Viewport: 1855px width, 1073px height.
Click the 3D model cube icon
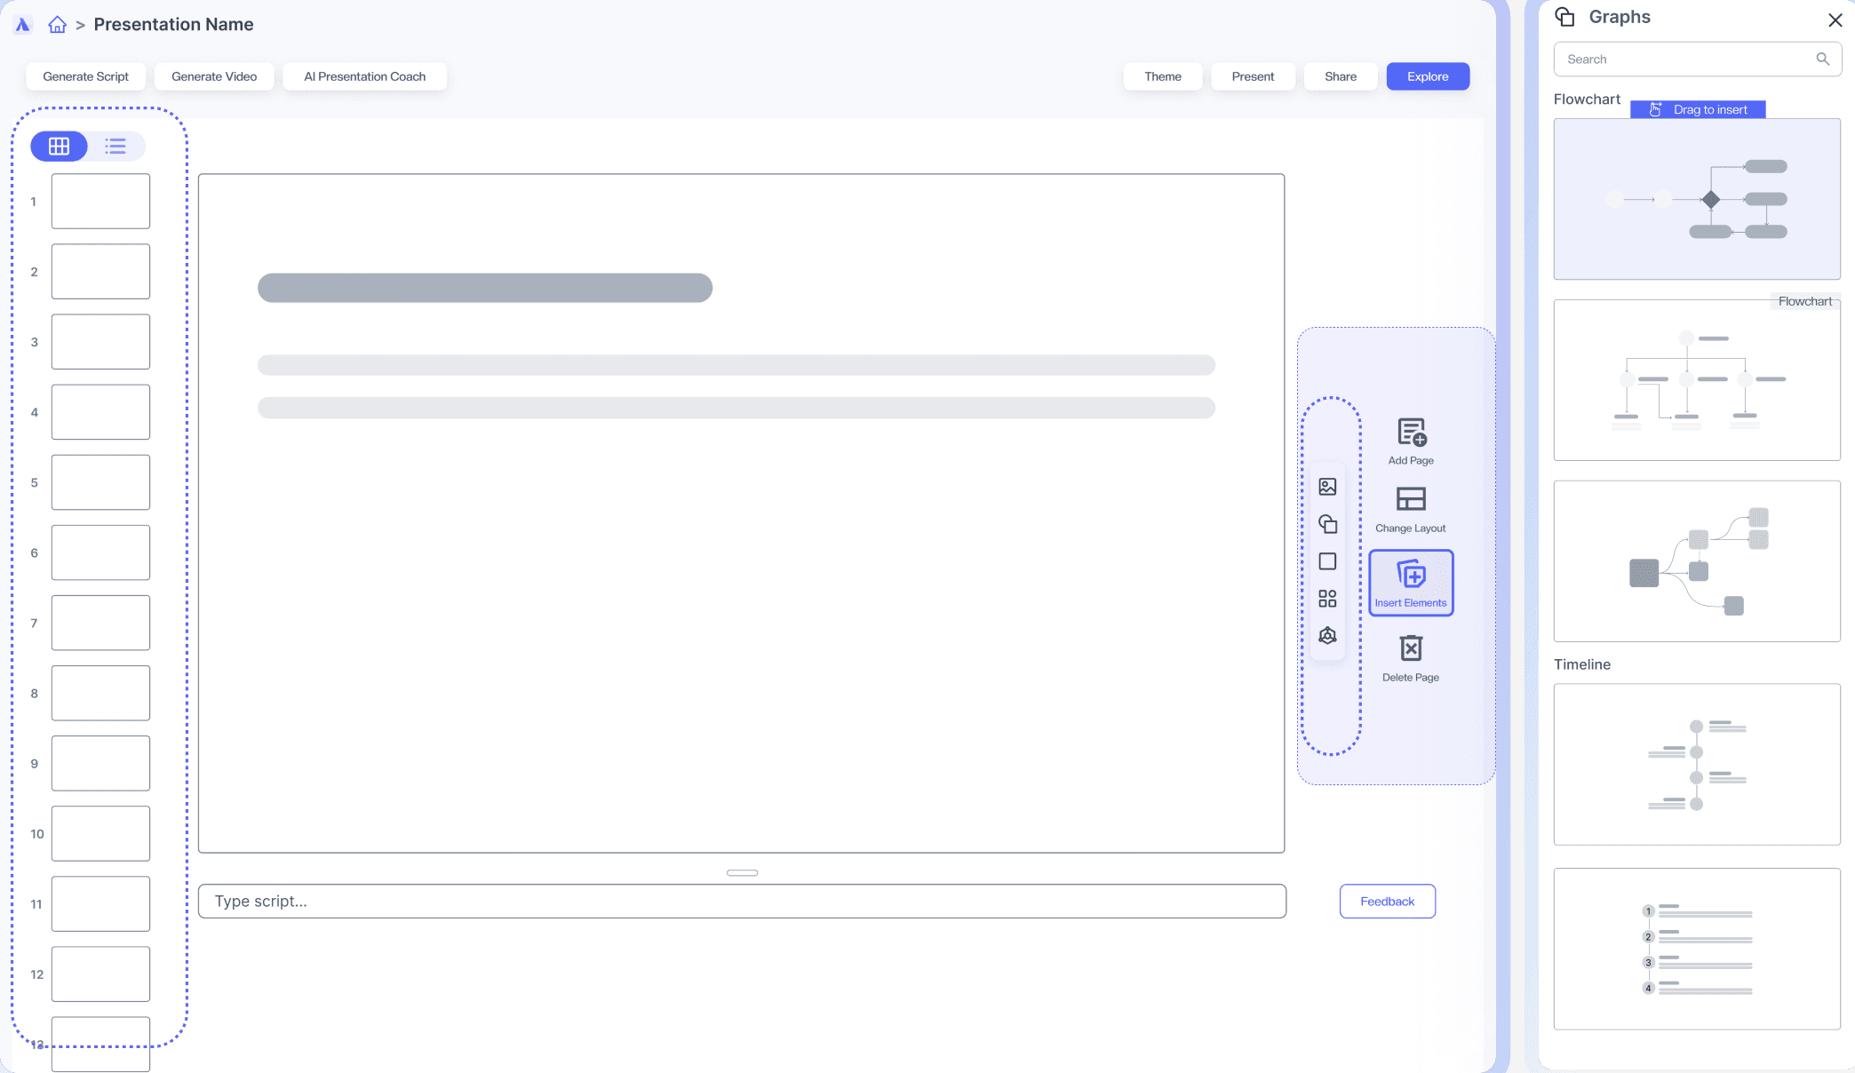pos(1327,636)
